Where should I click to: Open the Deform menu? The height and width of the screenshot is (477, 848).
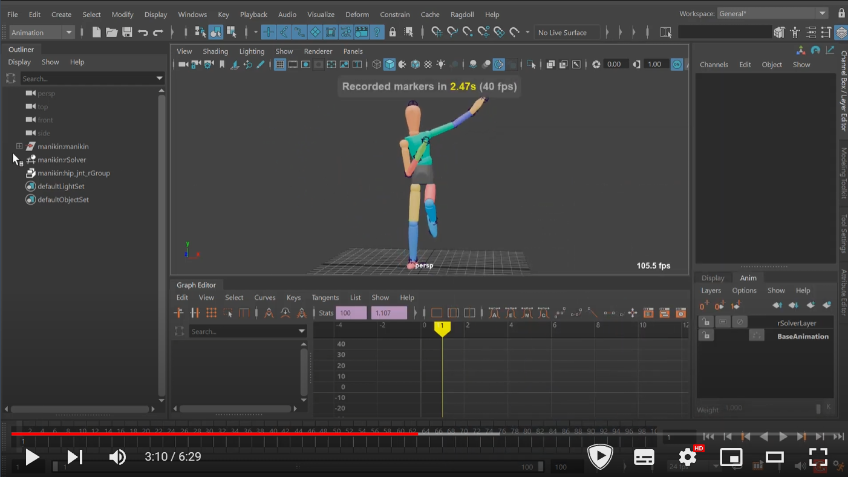coord(357,15)
